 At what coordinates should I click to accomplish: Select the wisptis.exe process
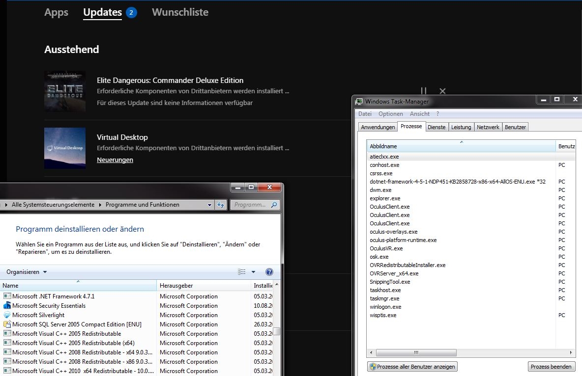pyautogui.click(x=383, y=315)
